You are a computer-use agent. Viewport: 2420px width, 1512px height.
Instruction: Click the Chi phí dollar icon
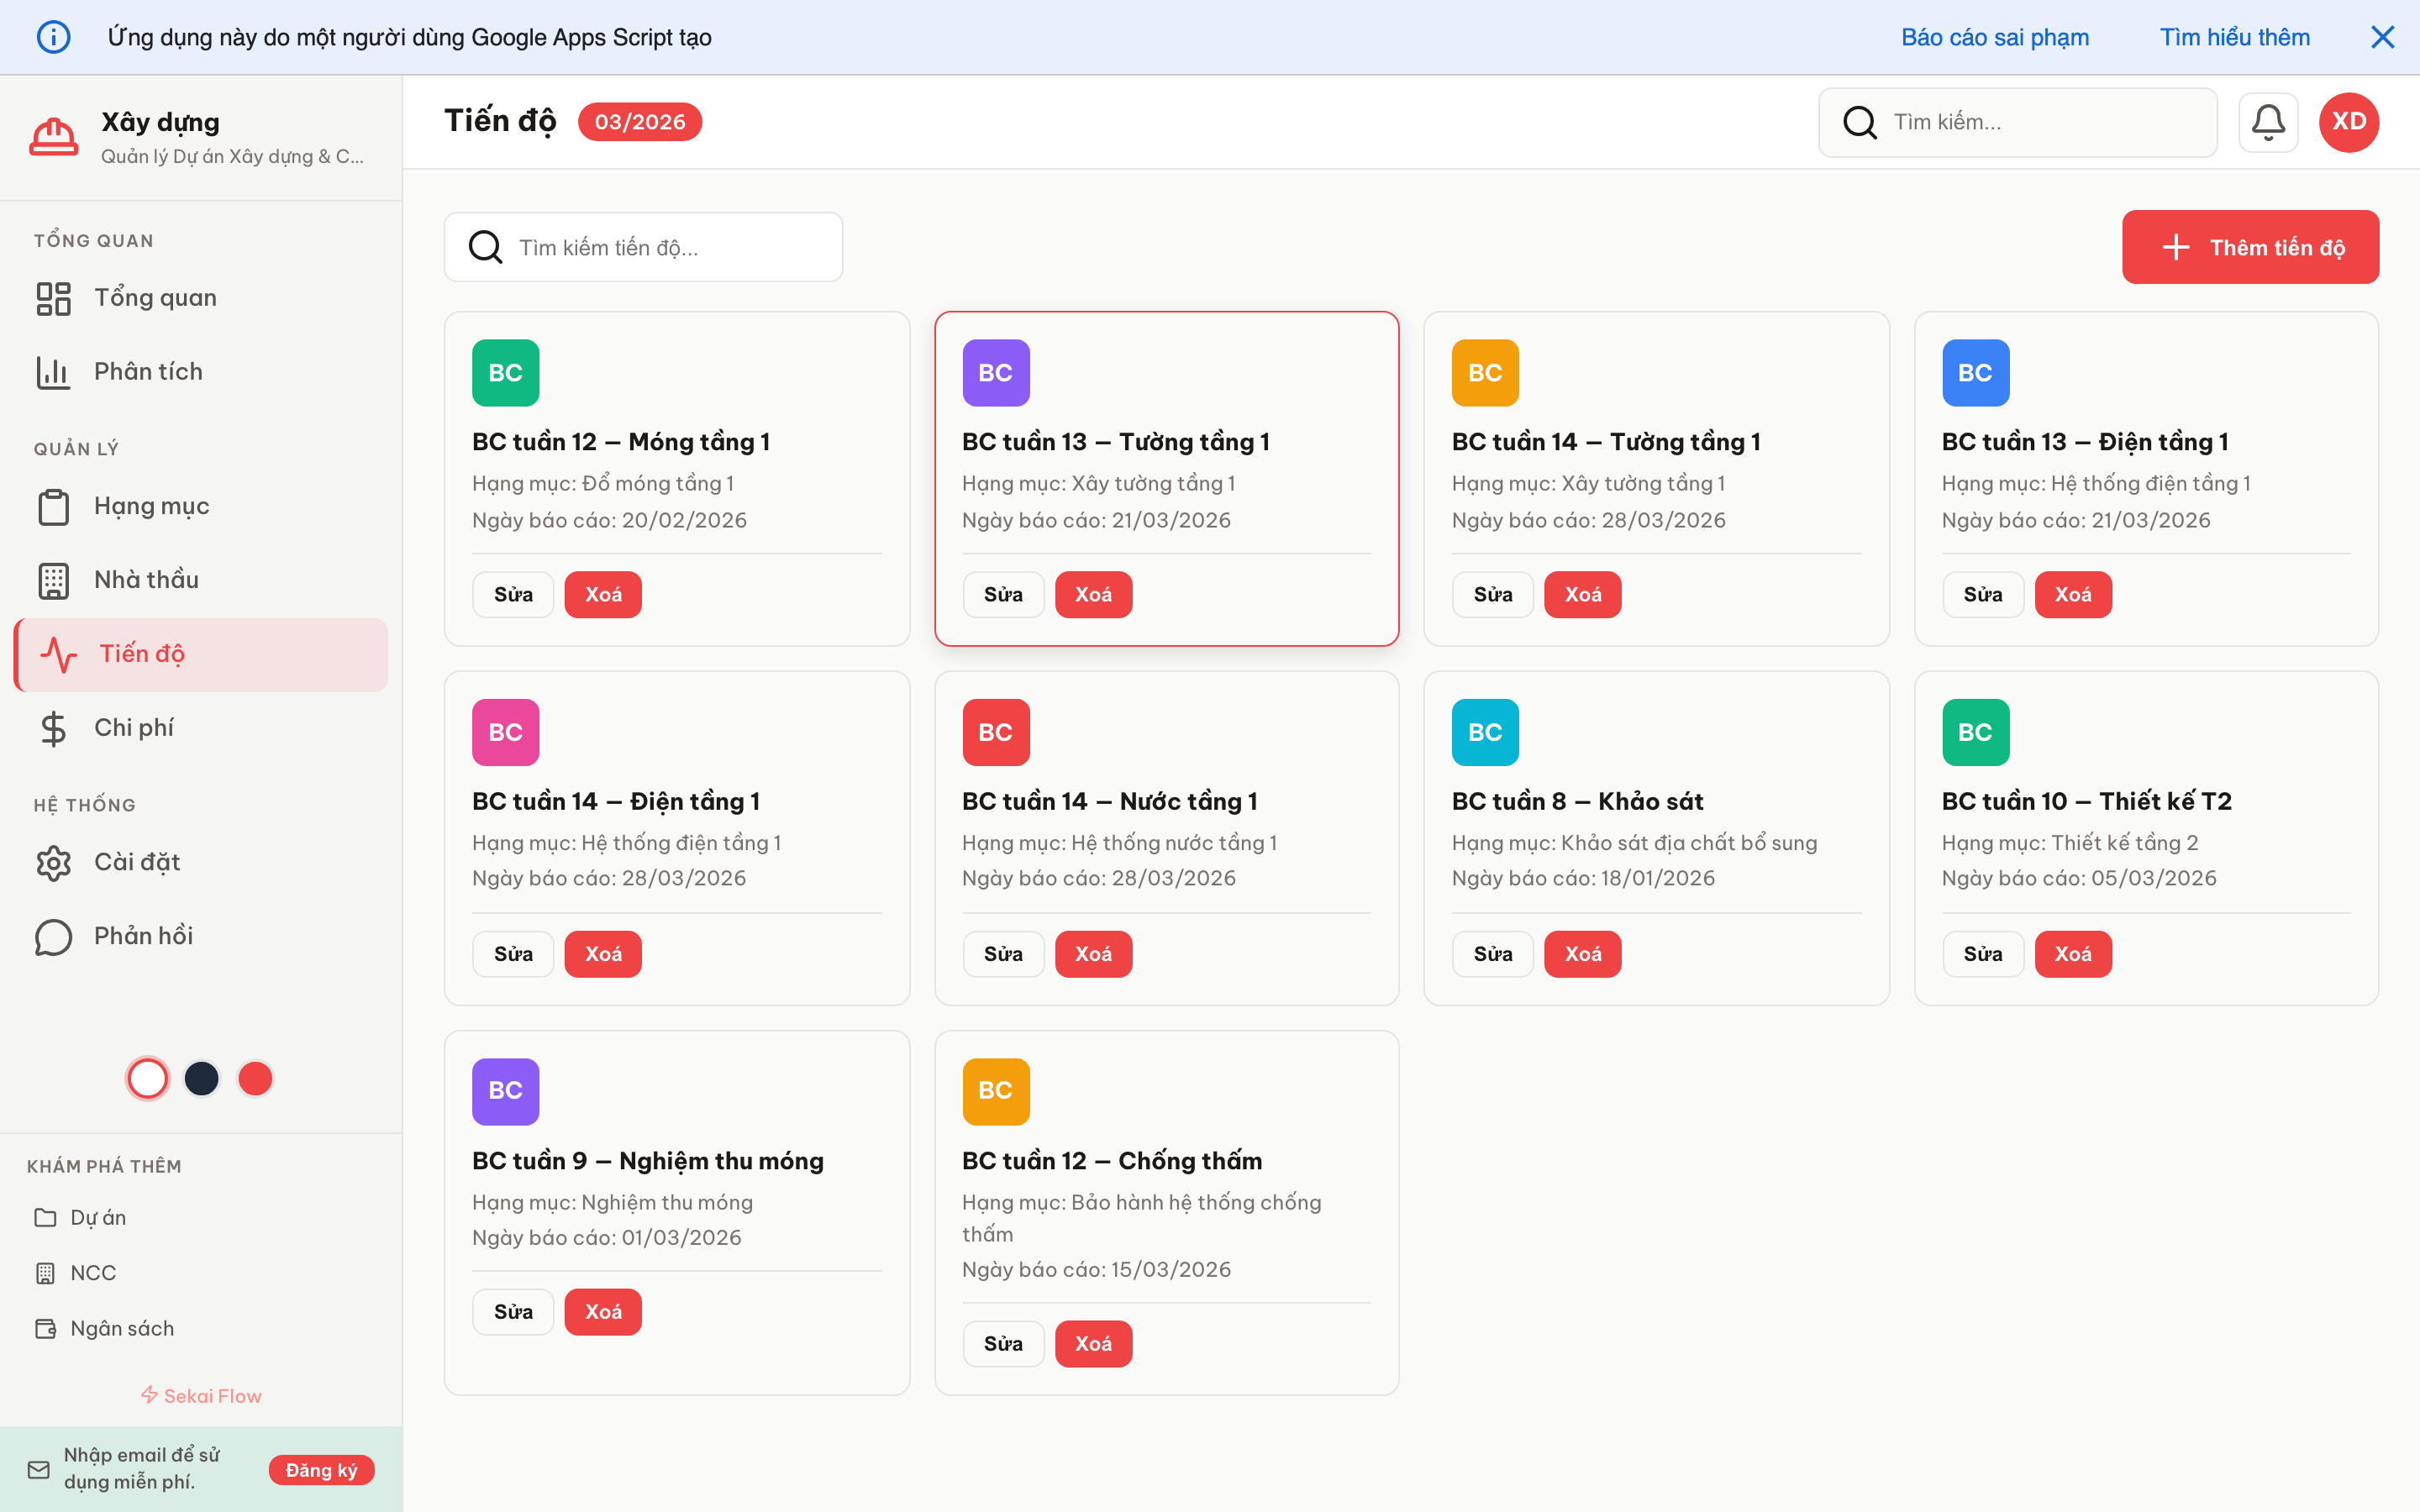point(53,727)
